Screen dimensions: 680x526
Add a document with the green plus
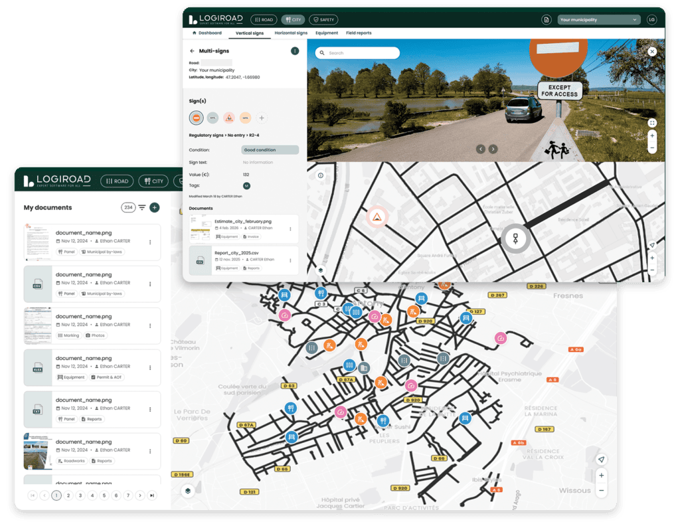(x=154, y=207)
